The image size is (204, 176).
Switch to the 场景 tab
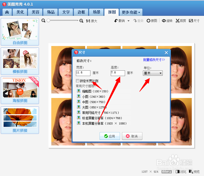click(96, 12)
